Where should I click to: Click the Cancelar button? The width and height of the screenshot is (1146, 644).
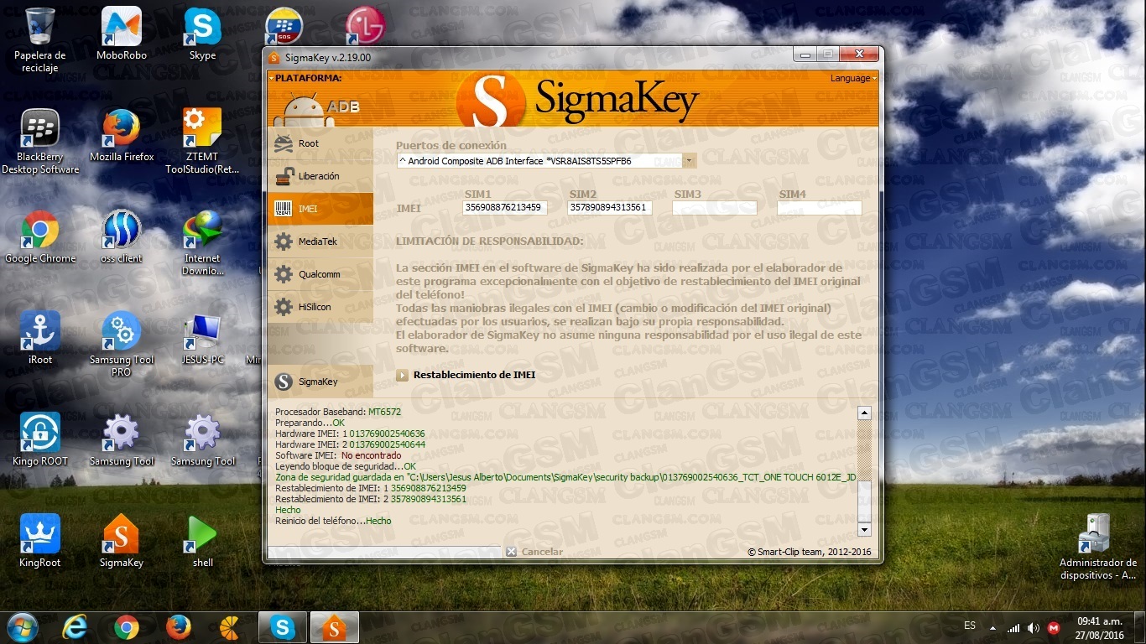pyautogui.click(x=534, y=552)
